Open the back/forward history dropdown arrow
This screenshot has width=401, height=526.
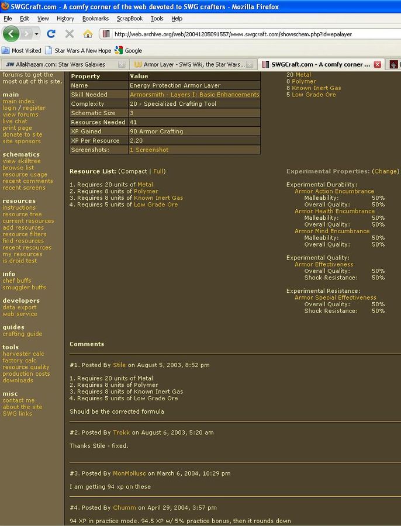[36, 34]
